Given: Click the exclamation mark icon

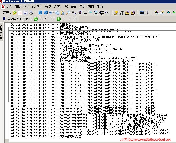Looking at the screenshot, I should (147, 13).
